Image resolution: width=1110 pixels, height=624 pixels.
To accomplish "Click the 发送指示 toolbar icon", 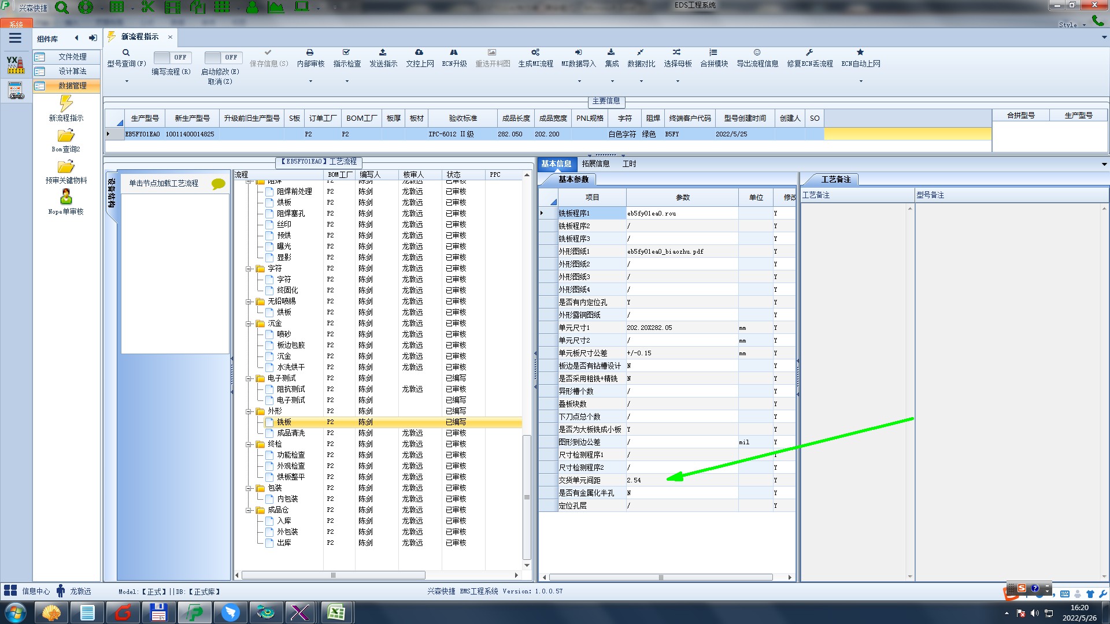I will (383, 53).
